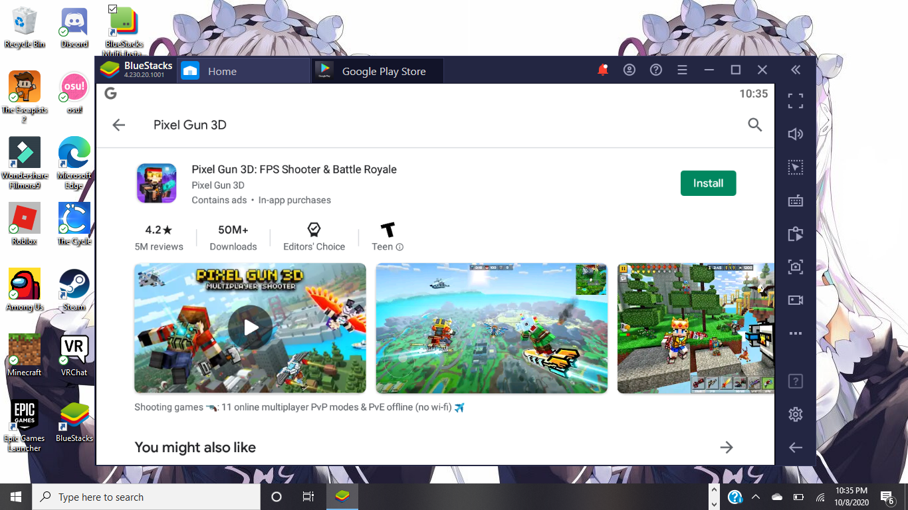Select the Minecraft desktop icon
Viewport: 908px width, 510px height.
(x=25, y=355)
